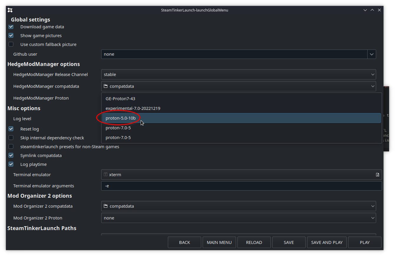The height and width of the screenshot is (256, 395).
Task: Maximize window using title bar up chevron
Action: [372, 10]
